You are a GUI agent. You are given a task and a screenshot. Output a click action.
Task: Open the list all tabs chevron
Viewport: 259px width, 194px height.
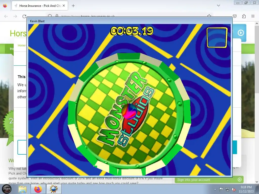(x=219, y=6)
